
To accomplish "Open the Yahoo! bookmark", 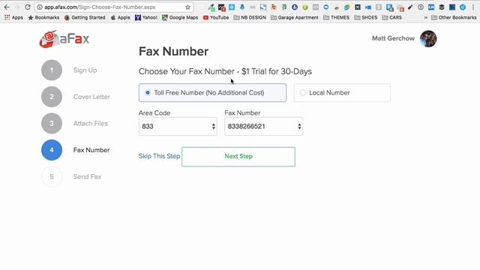I will (146, 17).
